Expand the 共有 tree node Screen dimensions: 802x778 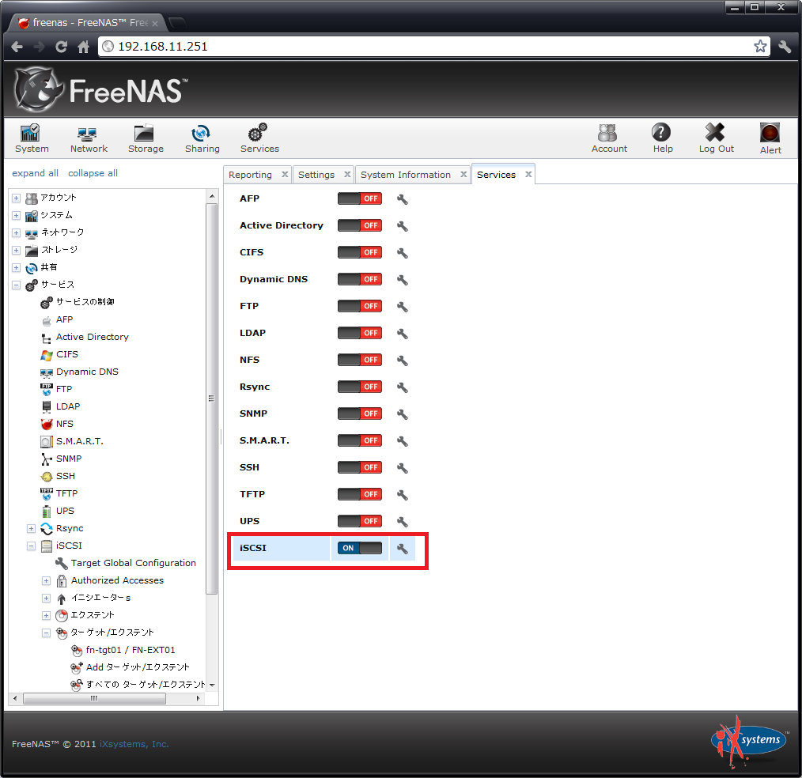click(x=17, y=267)
